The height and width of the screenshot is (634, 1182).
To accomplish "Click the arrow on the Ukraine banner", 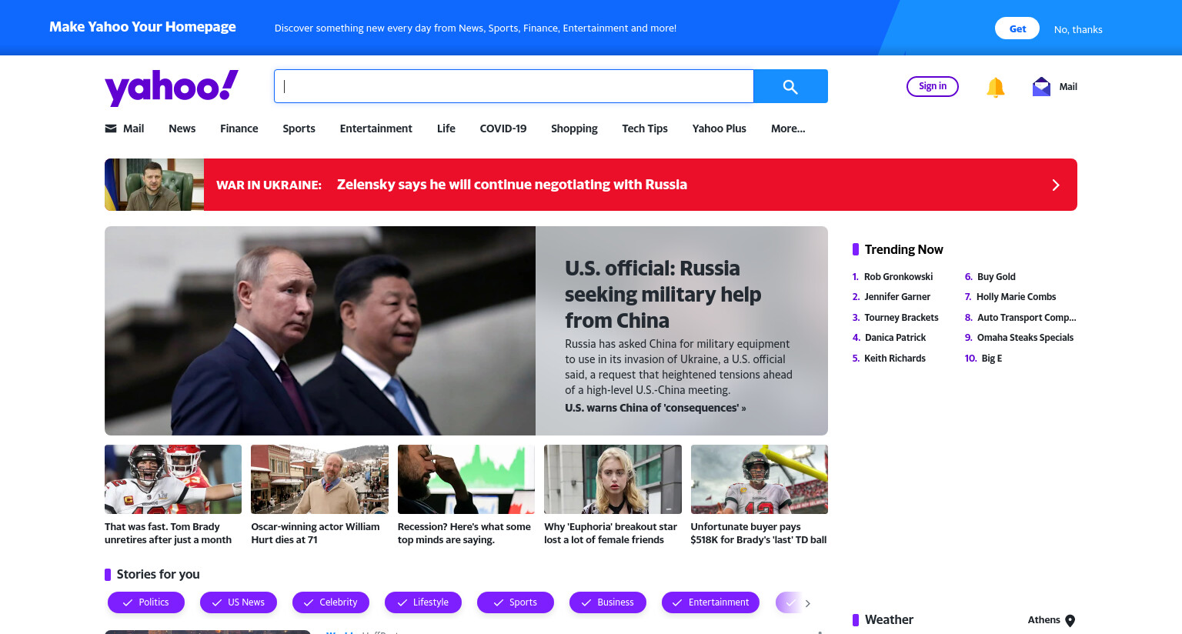I will pyautogui.click(x=1056, y=185).
